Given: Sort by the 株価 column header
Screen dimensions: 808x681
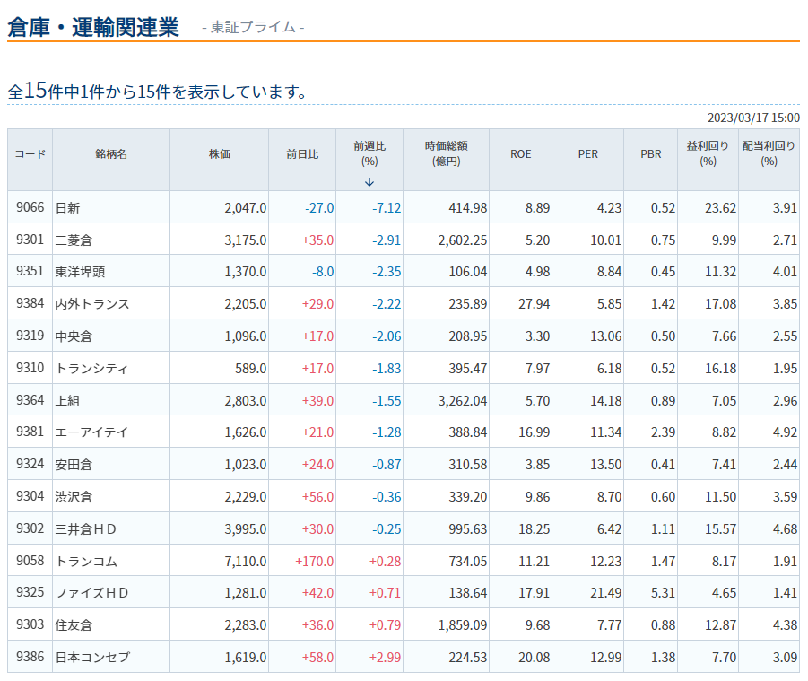Looking at the screenshot, I should [x=219, y=154].
